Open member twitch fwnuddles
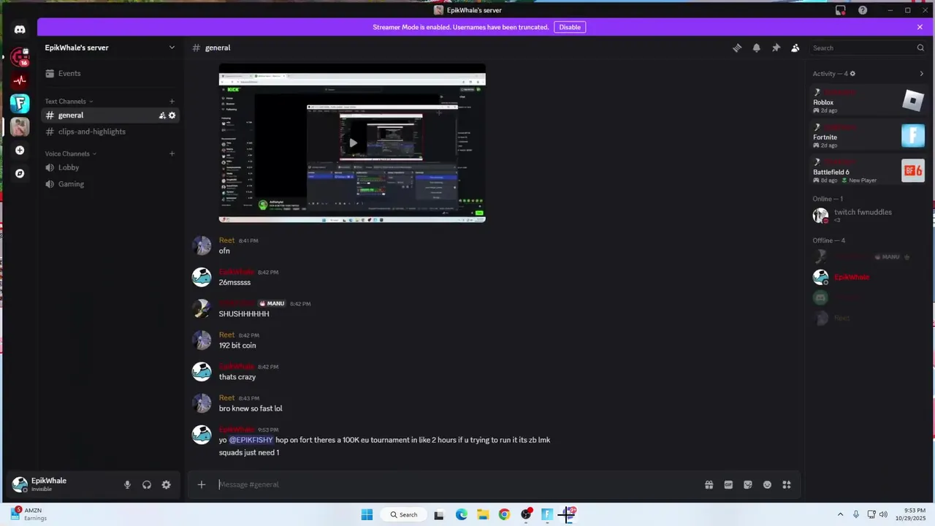 pos(869,216)
